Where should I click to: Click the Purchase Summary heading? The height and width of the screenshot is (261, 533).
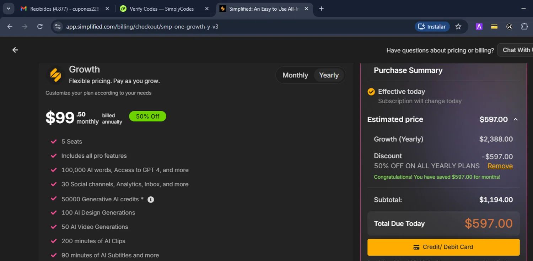tap(408, 70)
